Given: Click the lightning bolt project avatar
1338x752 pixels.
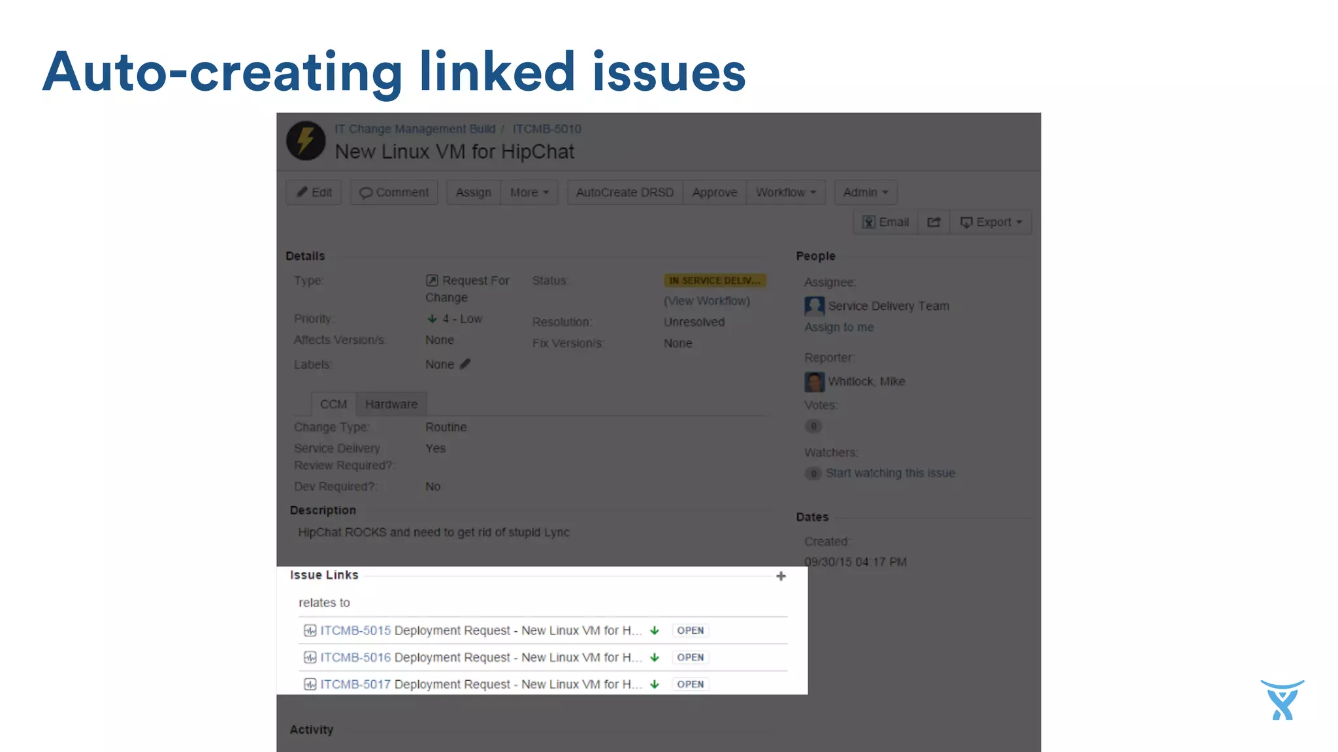Looking at the screenshot, I should coord(306,140).
